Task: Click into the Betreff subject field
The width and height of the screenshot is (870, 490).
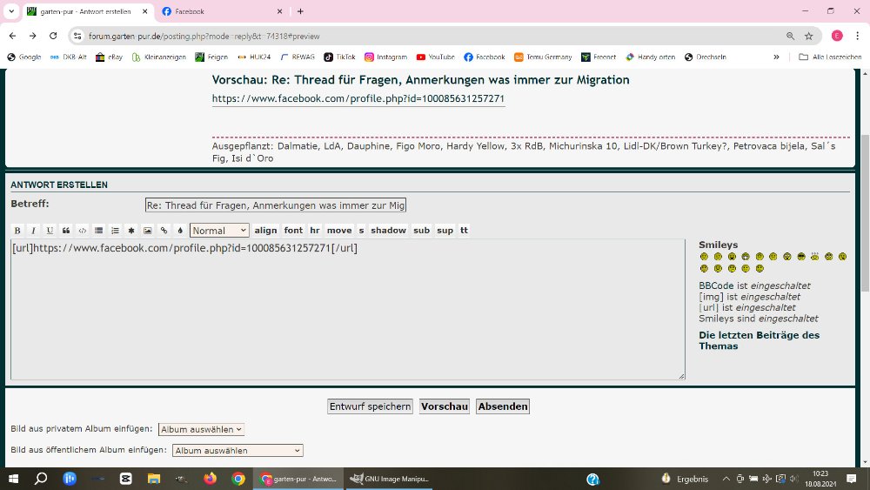Action: [x=275, y=205]
